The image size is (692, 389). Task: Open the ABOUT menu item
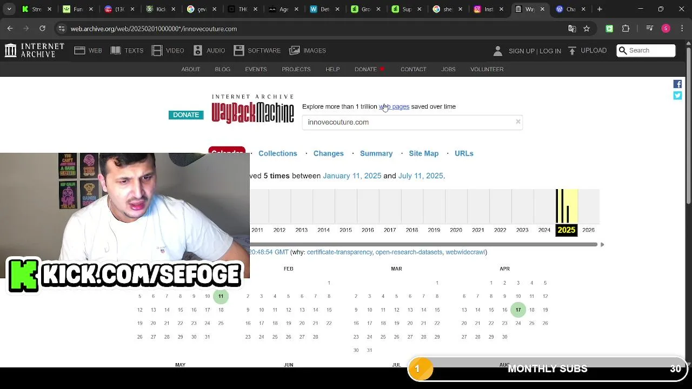(190, 69)
